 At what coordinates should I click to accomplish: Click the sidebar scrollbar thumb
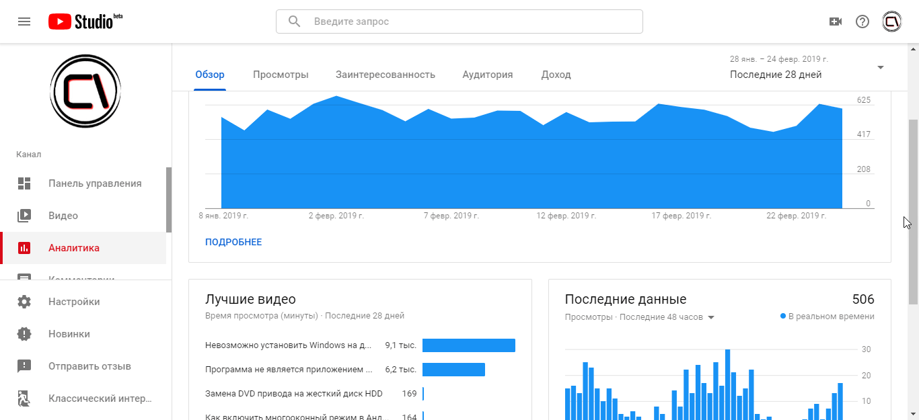169,200
